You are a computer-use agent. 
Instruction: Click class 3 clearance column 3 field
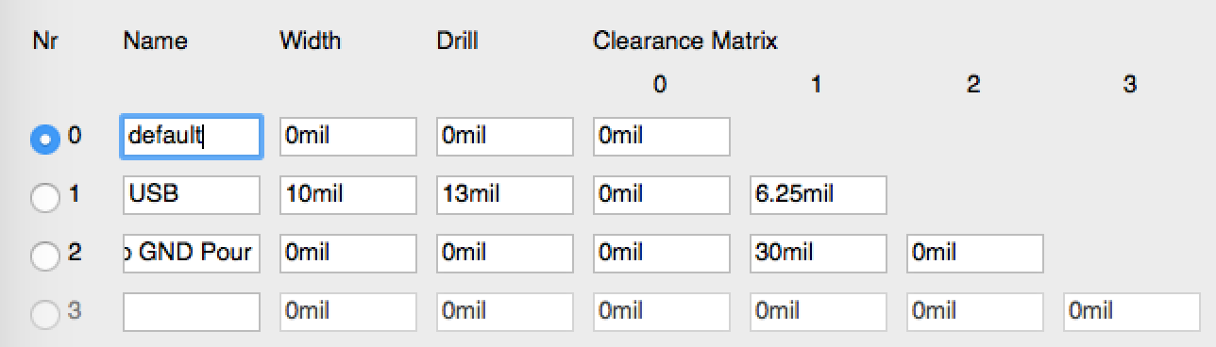[1132, 312]
